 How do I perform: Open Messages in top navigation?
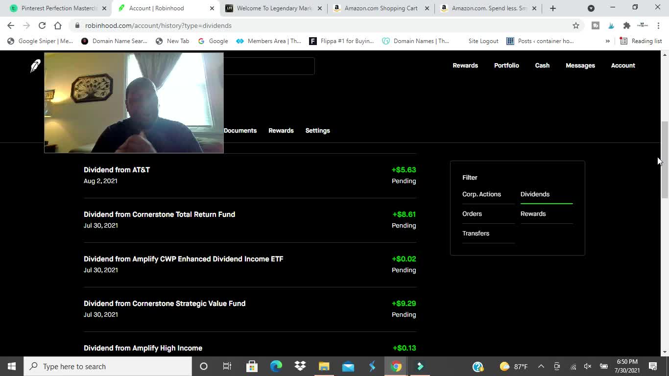pos(580,66)
